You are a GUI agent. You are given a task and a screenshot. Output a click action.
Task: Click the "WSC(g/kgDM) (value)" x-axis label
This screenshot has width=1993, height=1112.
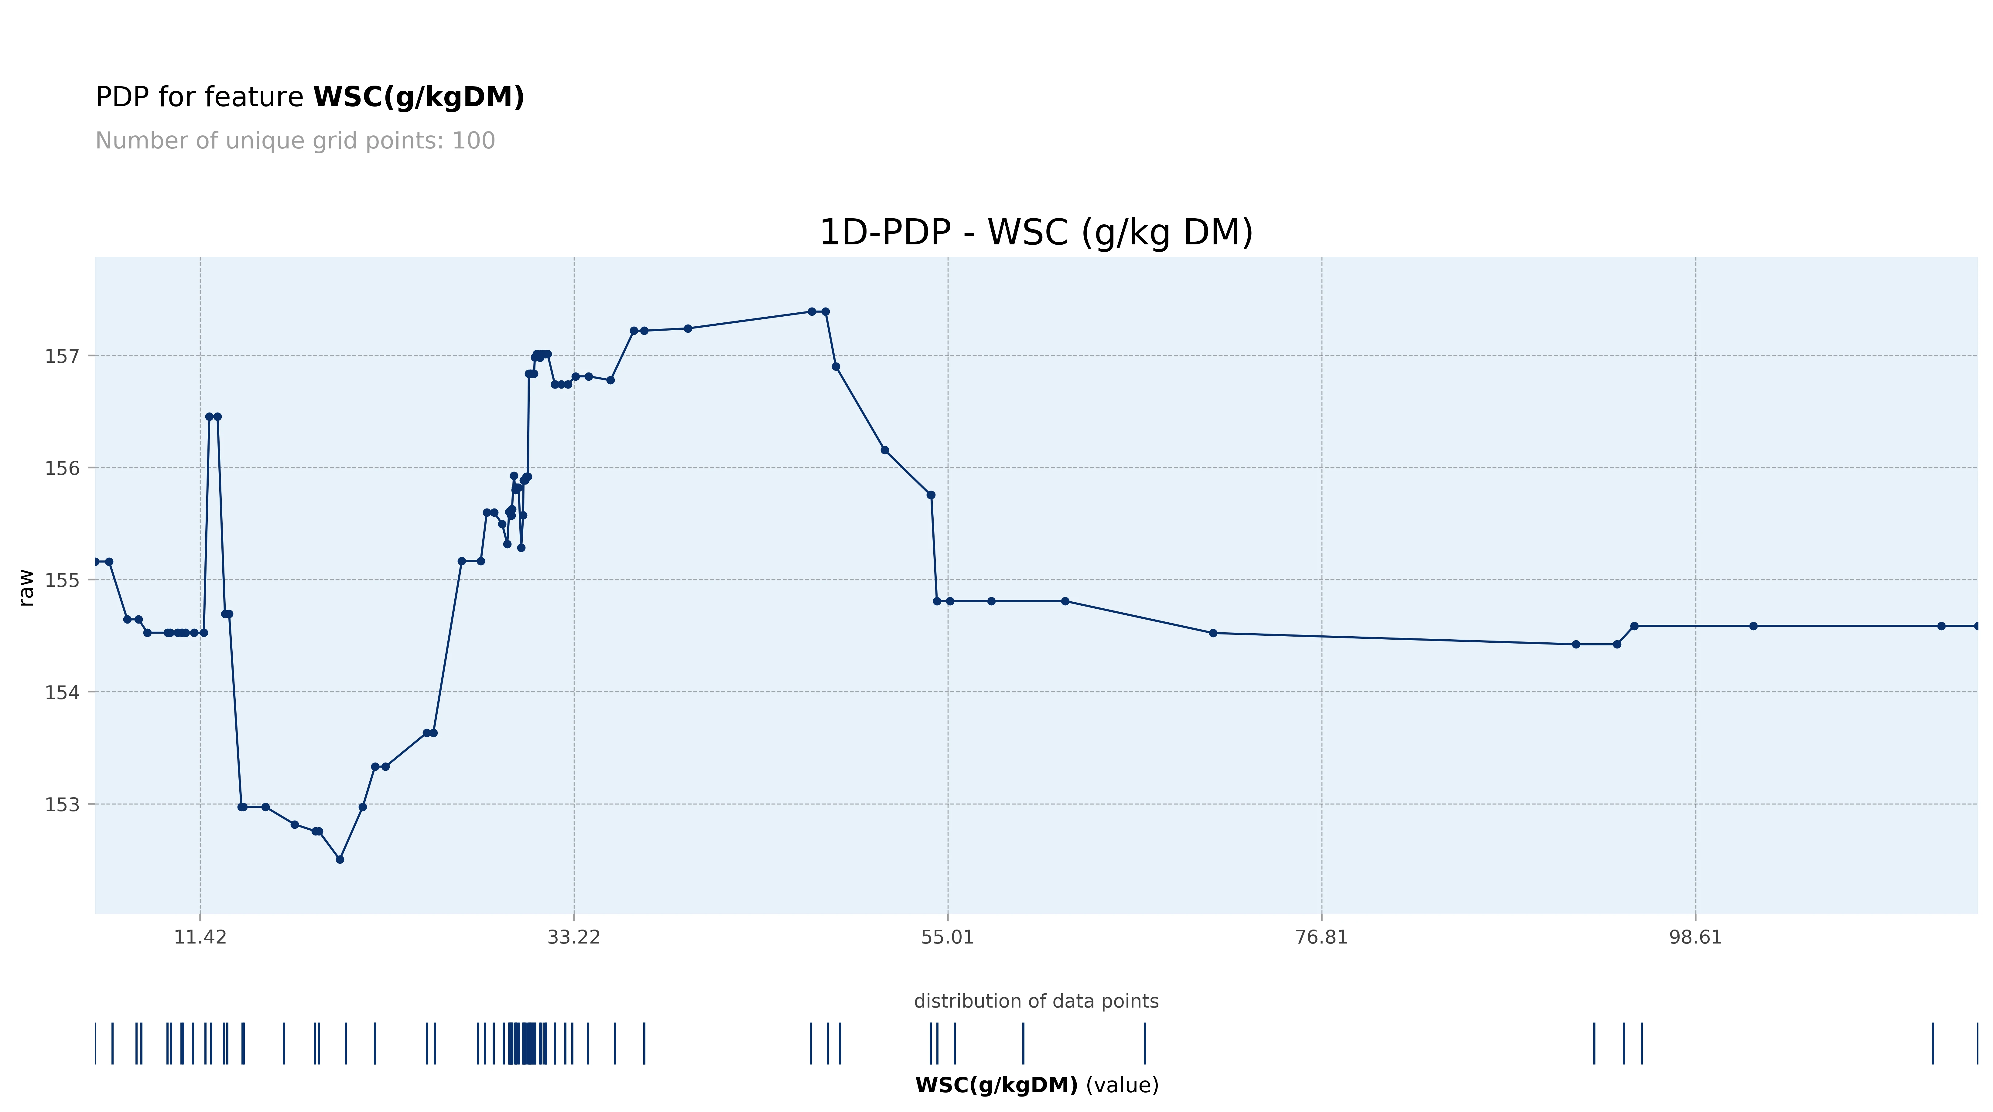(1036, 1085)
